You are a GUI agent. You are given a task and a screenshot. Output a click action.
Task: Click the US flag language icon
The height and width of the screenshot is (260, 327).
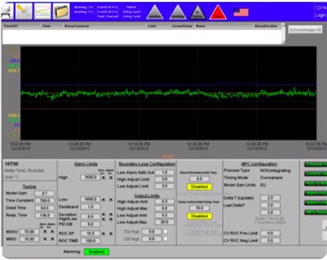click(241, 12)
